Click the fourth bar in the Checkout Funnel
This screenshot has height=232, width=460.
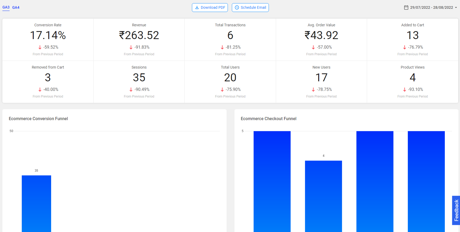(426, 182)
